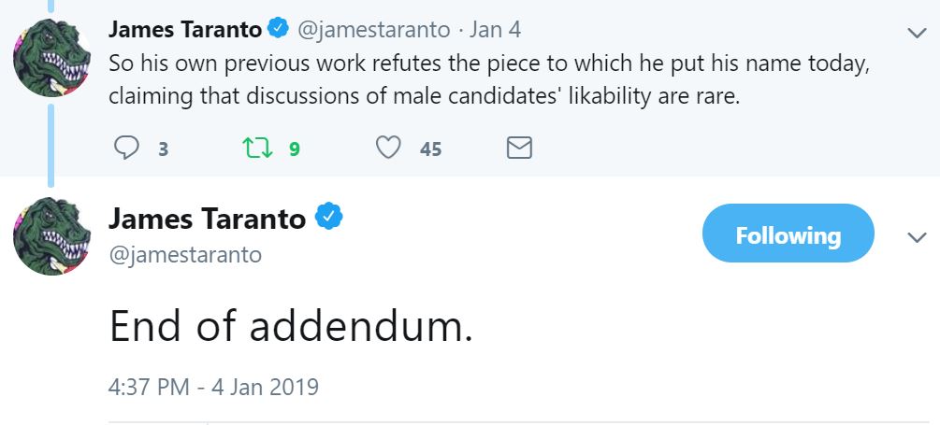Click the retweet count of 9

click(294, 149)
